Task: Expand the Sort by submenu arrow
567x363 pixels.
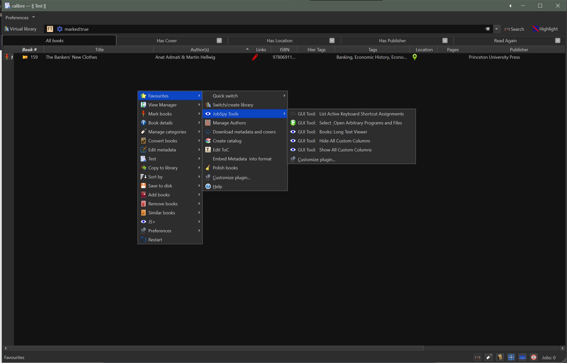Action: point(199,177)
